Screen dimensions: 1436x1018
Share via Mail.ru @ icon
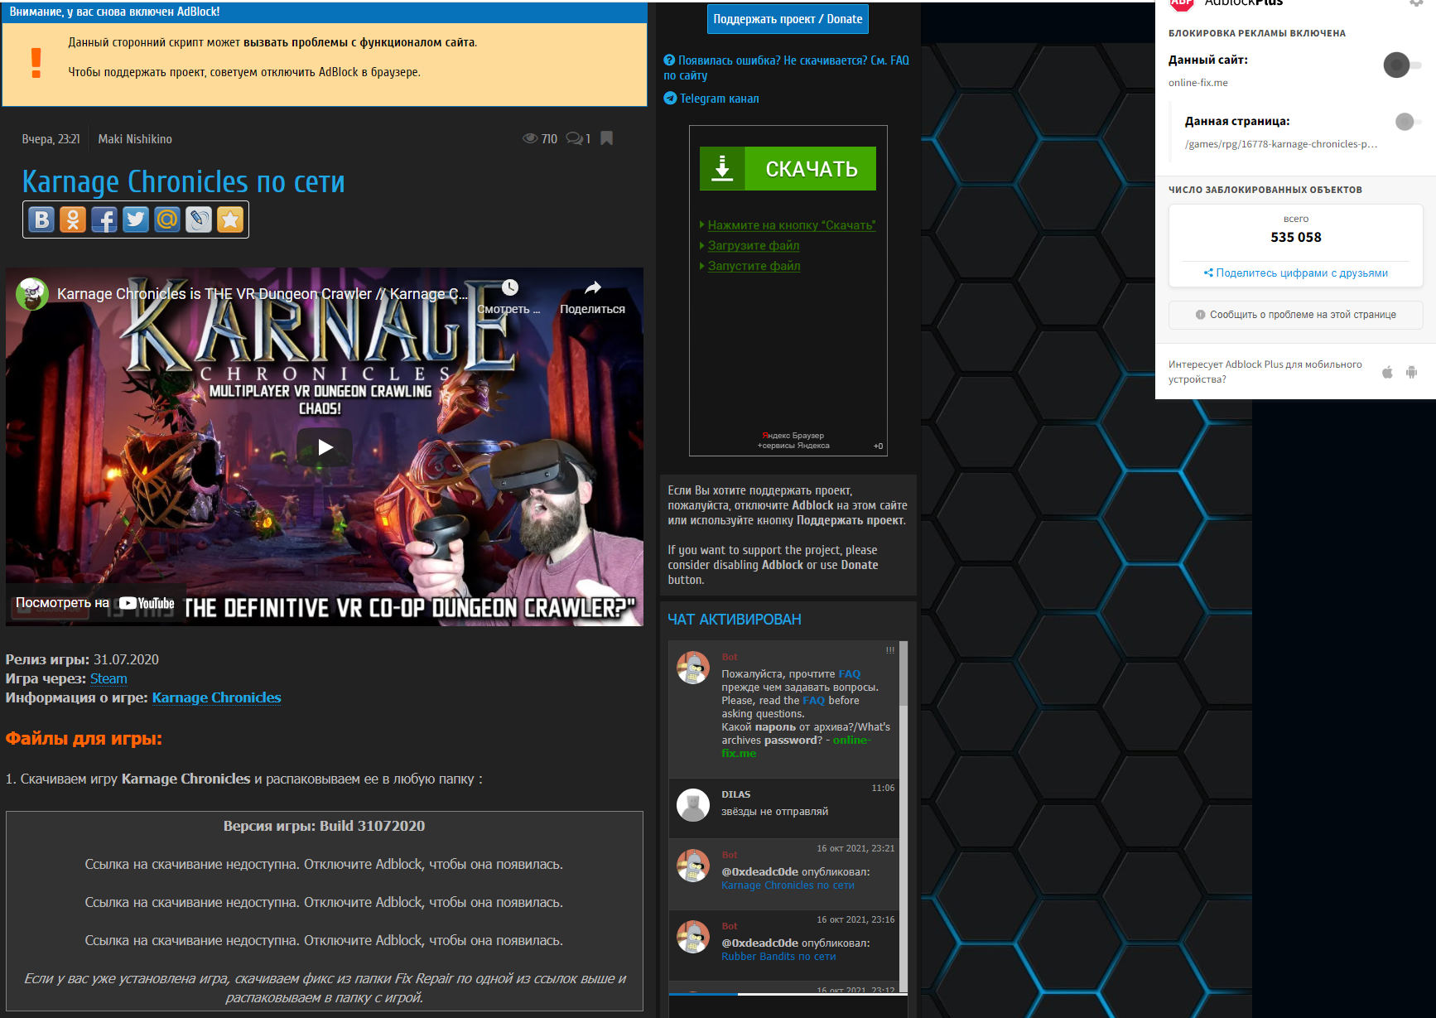point(167,220)
